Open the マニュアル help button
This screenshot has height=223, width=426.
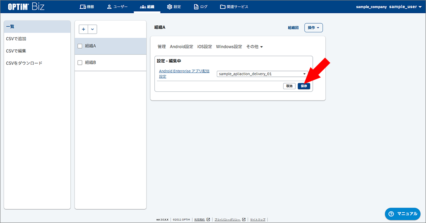pos(402,213)
